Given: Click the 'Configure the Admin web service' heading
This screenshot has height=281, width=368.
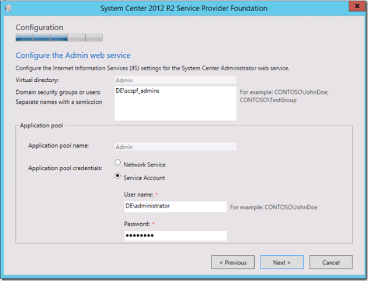Looking at the screenshot, I should tap(72, 55).
